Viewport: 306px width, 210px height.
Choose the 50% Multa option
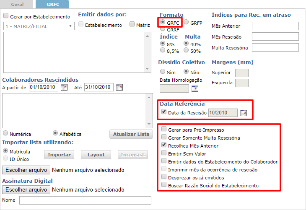pyautogui.click(x=187, y=51)
